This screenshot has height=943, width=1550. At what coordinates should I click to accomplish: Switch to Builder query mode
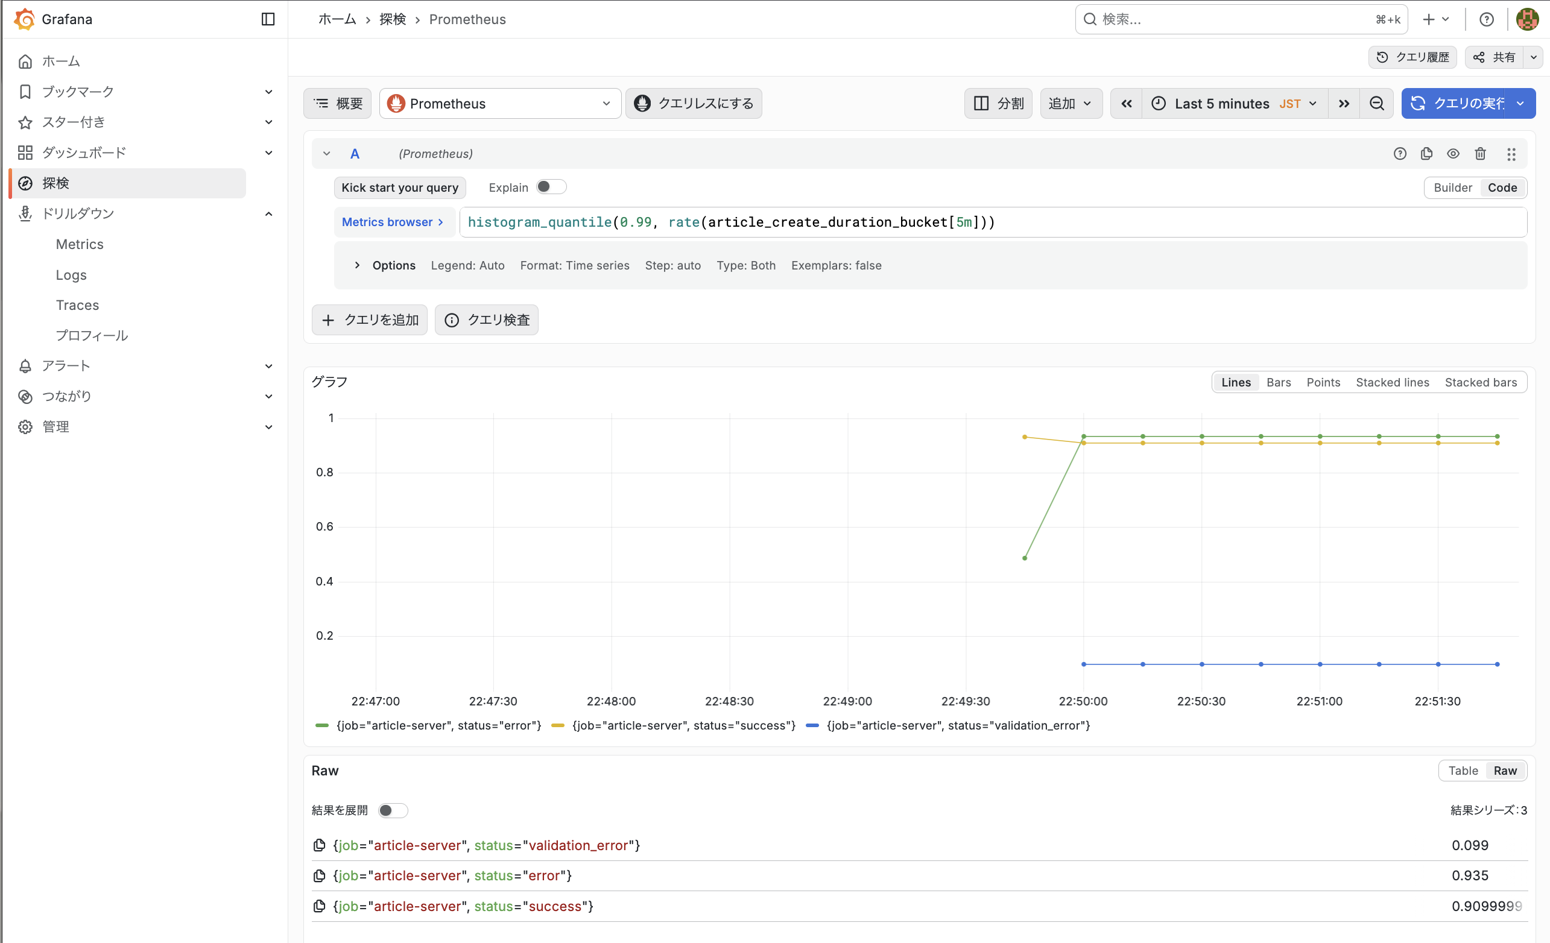(x=1452, y=188)
